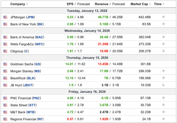This screenshot has height=123, width=177.
Task: Click the pre-market sun icon for JPMorgan
Action: point(163,17)
